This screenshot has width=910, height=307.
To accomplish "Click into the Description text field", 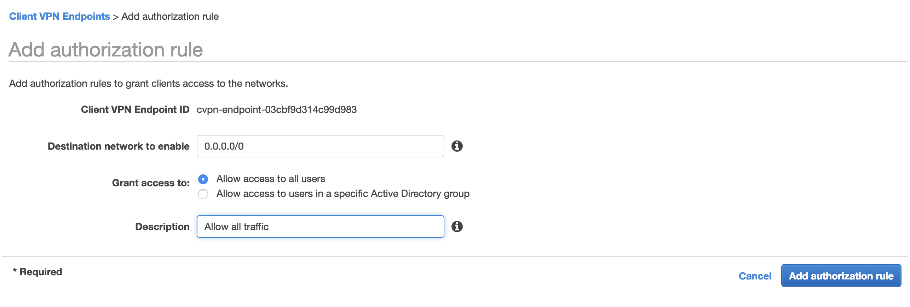I will [320, 227].
